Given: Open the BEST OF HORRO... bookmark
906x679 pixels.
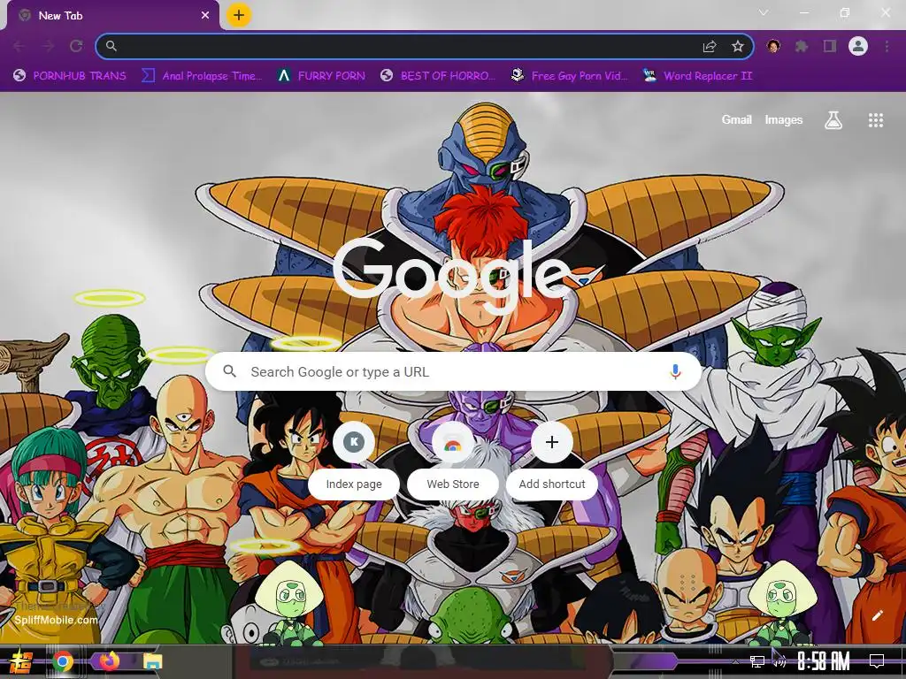Looking at the screenshot, I should point(437,76).
